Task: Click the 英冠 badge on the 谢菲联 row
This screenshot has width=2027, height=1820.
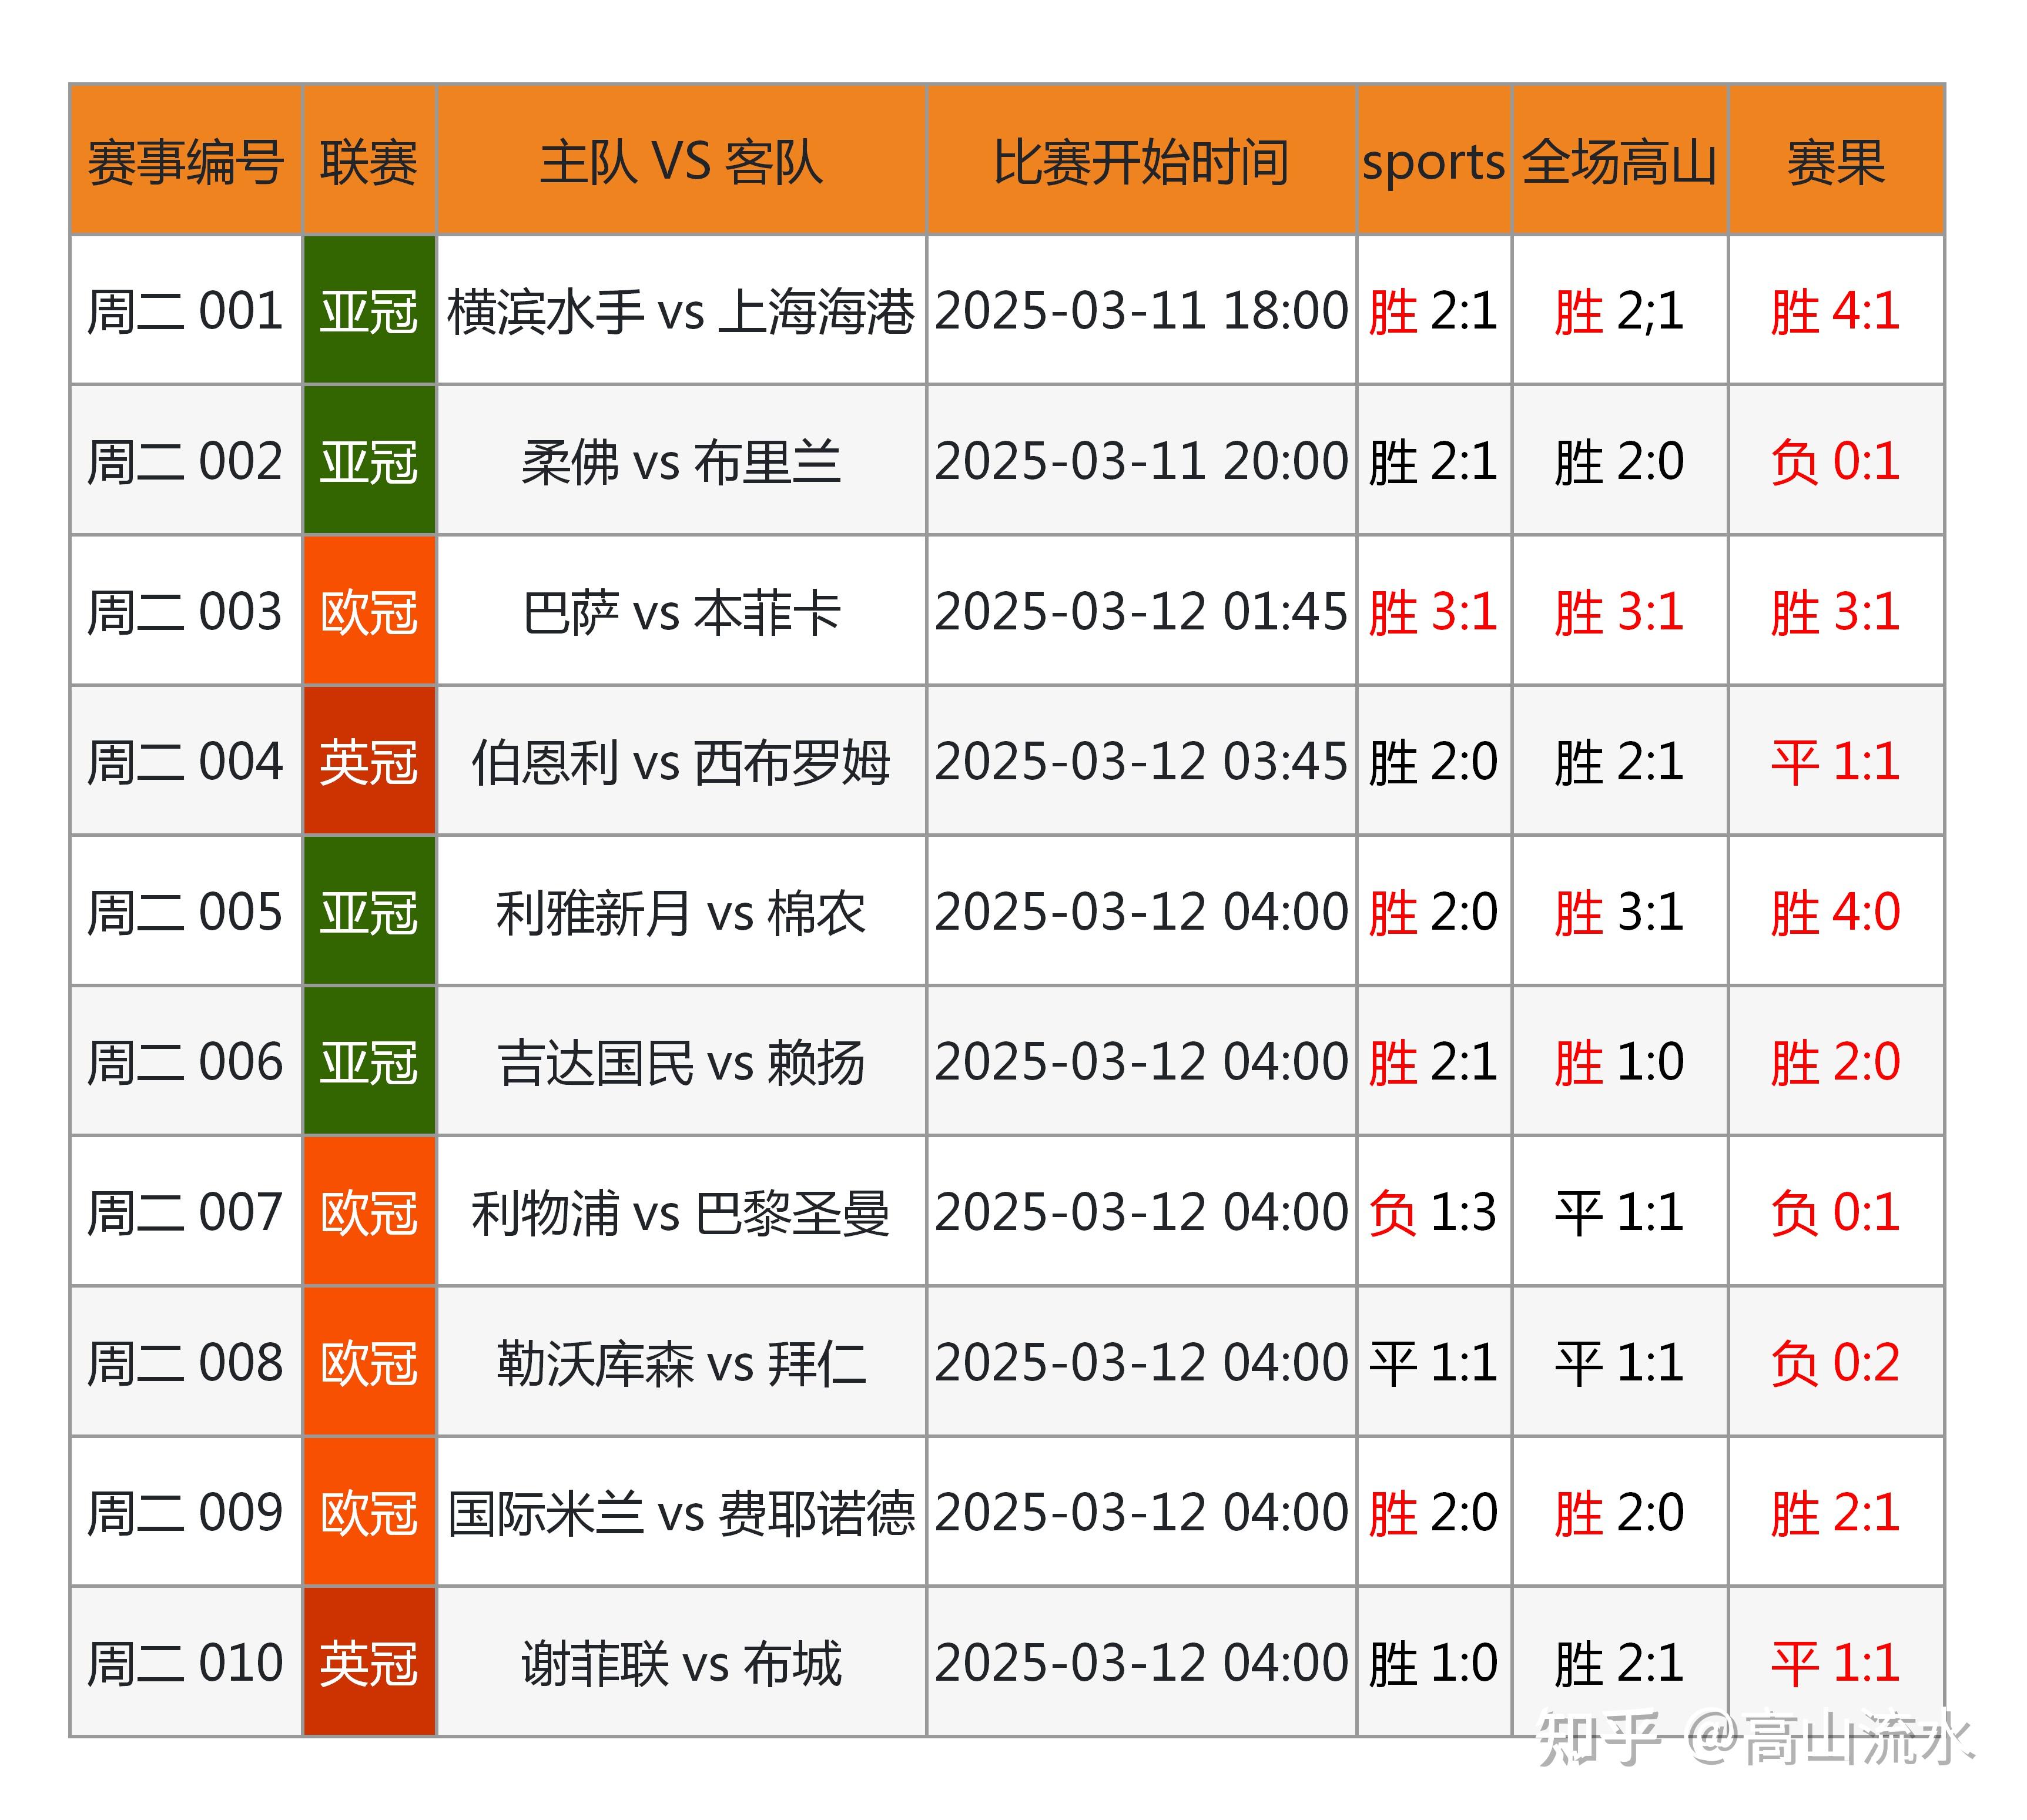Action: click(370, 1663)
